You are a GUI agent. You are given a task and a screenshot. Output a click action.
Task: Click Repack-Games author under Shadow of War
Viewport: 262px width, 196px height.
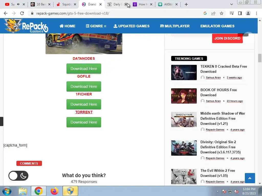point(215,129)
